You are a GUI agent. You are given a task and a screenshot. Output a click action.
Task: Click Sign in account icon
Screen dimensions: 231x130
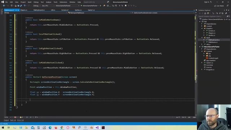click(211, 2)
